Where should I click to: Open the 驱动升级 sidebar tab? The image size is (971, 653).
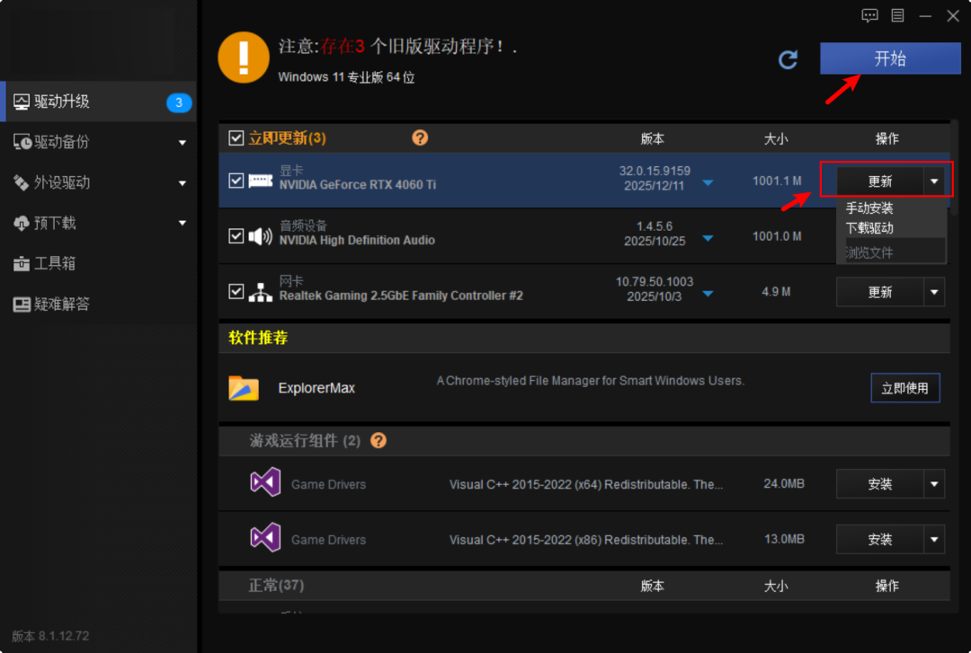click(x=99, y=101)
